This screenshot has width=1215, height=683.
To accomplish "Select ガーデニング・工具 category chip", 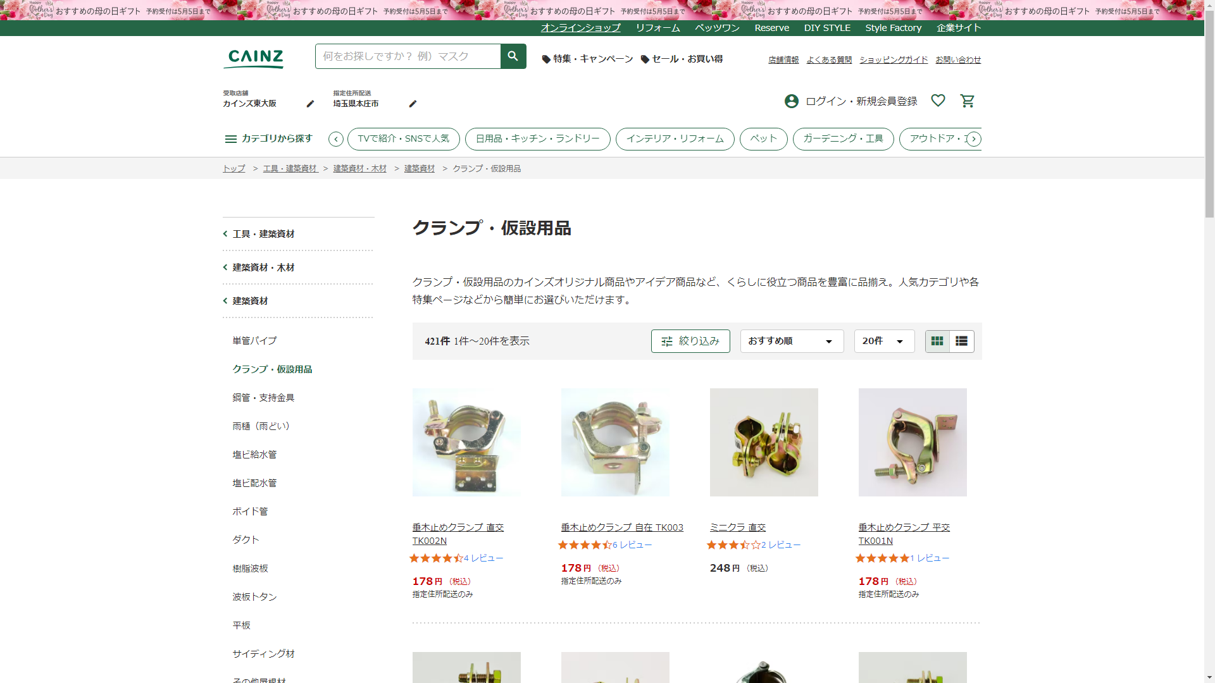I will pyautogui.click(x=843, y=139).
